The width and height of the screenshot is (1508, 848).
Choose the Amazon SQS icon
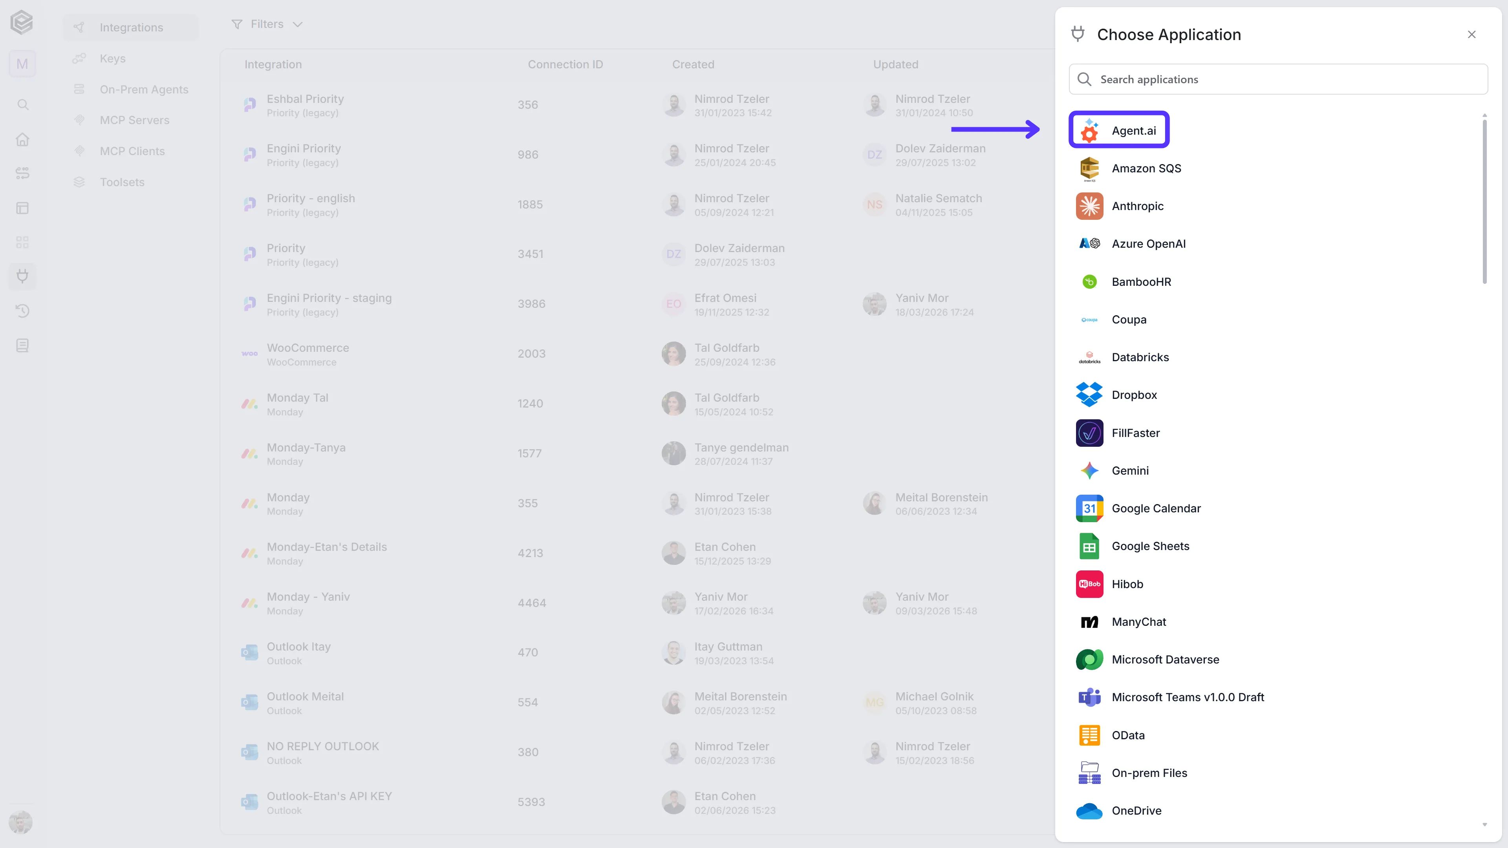[x=1089, y=168]
